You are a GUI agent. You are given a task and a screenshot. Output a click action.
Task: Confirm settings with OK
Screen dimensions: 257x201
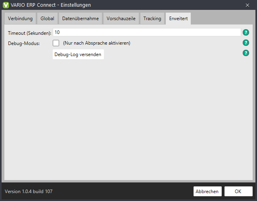pos(238,192)
